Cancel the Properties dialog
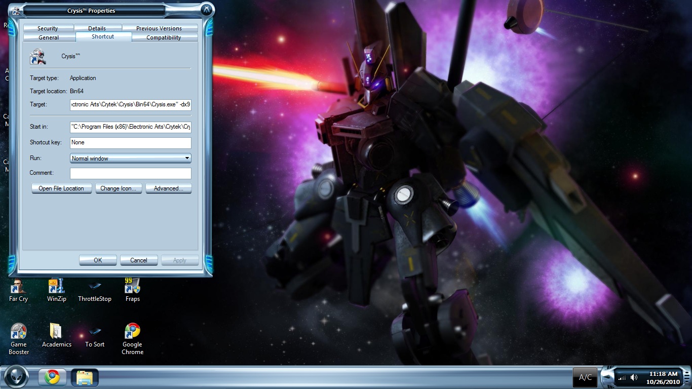Image resolution: width=692 pixels, height=389 pixels. click(x=139, y=260)
